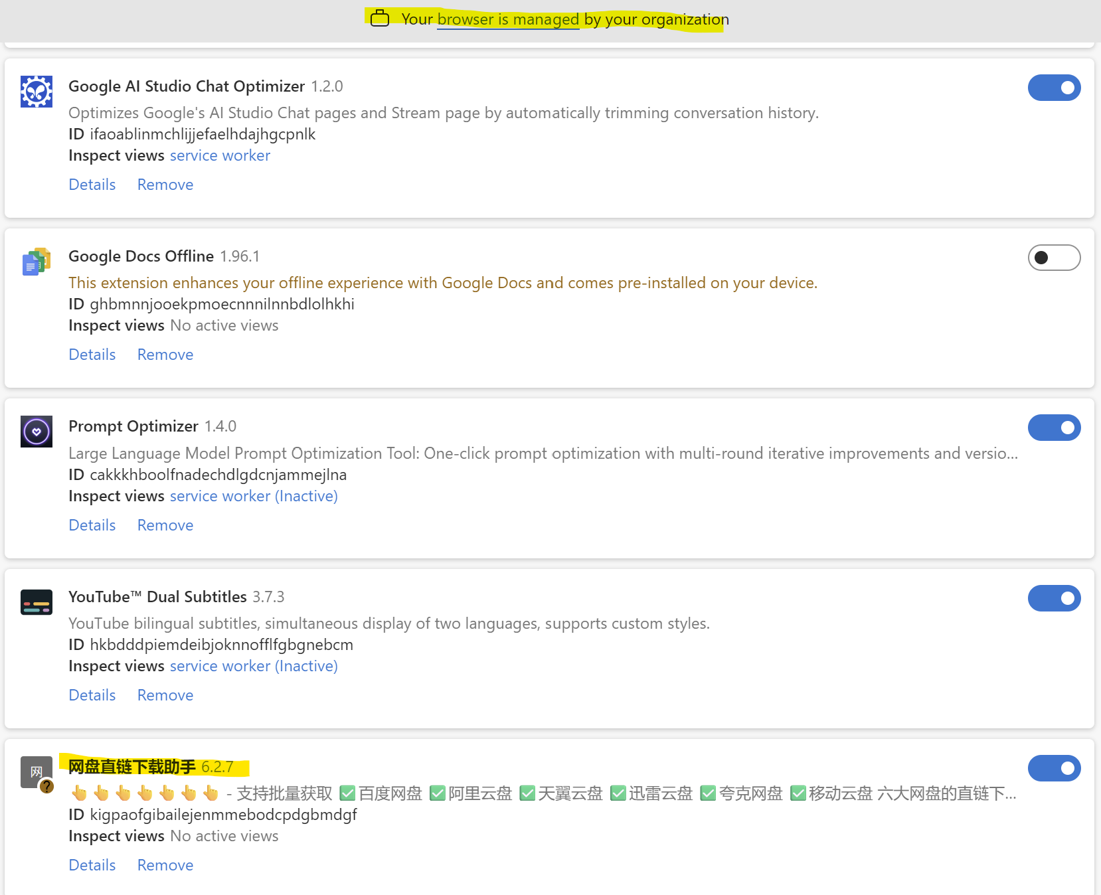
Task: Click the YouTube Dual Subtitles extension icon
Action: click(x=37, y=602)
